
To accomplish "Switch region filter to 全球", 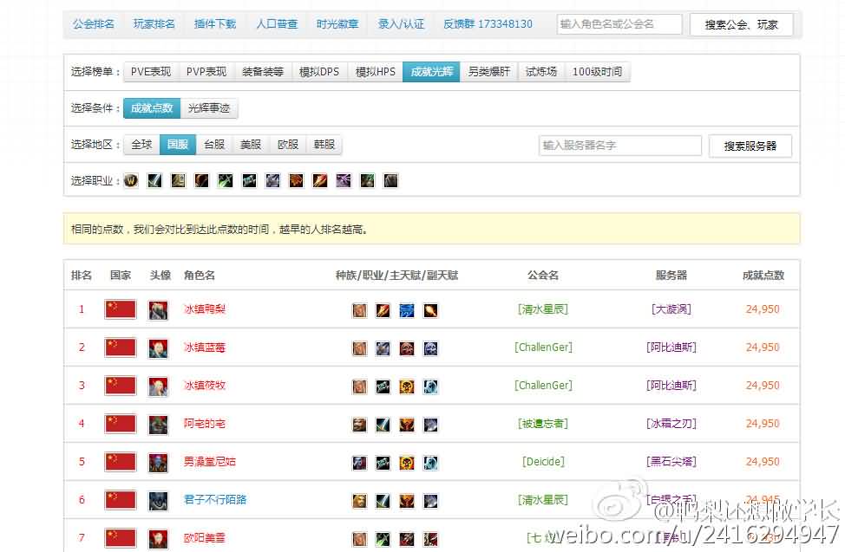I will [x=141, y=145].
